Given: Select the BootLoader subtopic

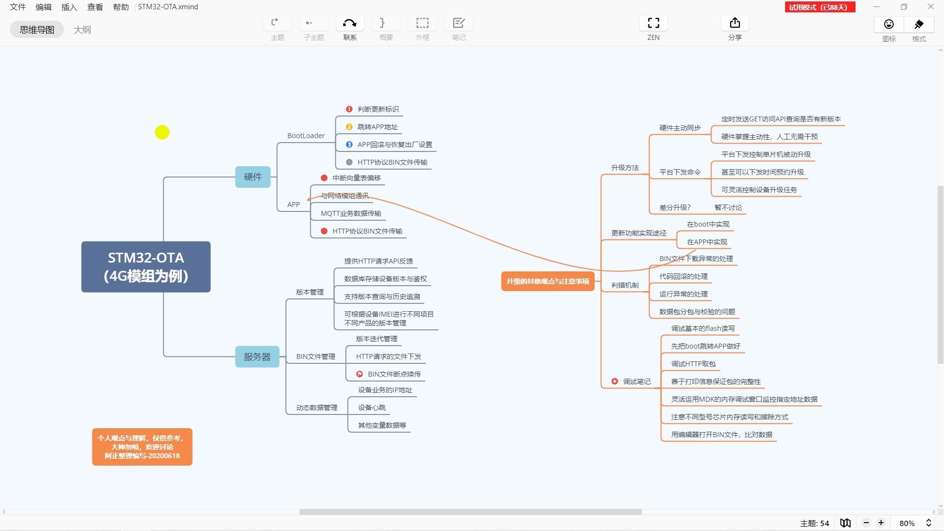Looking at the screenshot, I should [x=306, y=136].
